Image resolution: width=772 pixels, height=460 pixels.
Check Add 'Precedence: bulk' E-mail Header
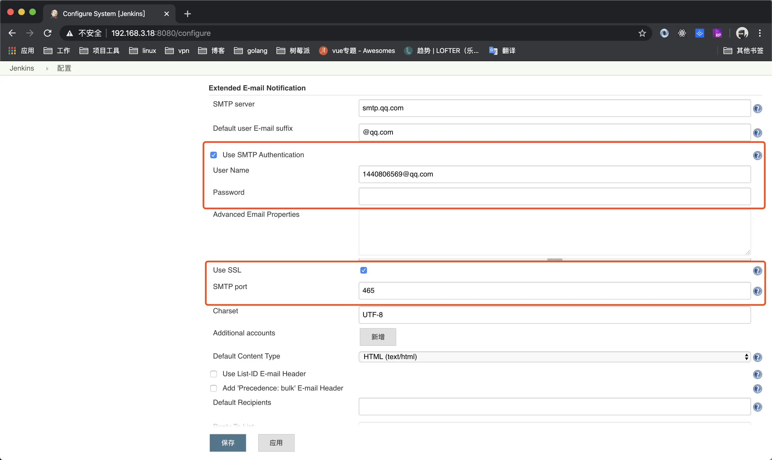(x=214, y=388)
